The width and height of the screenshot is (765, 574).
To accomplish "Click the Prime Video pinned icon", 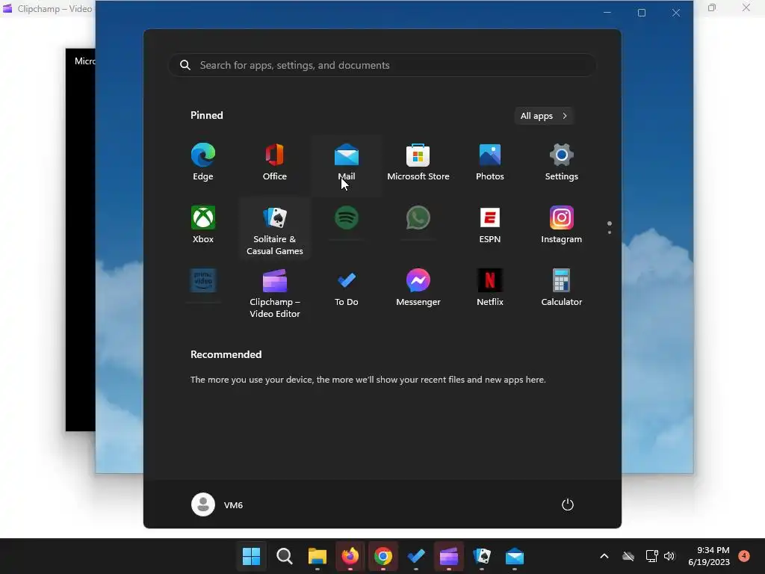I will [x=203, y=281].
